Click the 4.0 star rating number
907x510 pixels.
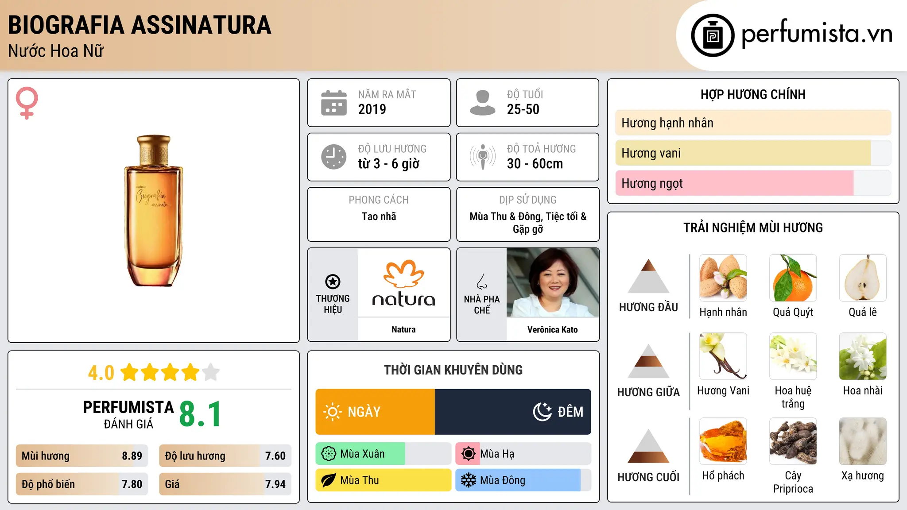(101, 373)
